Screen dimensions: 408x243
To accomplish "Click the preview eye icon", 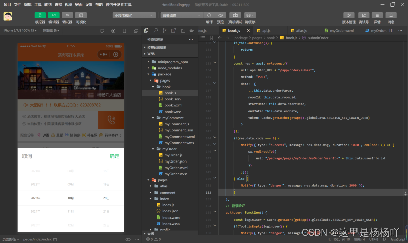I will tap(221, 15).
